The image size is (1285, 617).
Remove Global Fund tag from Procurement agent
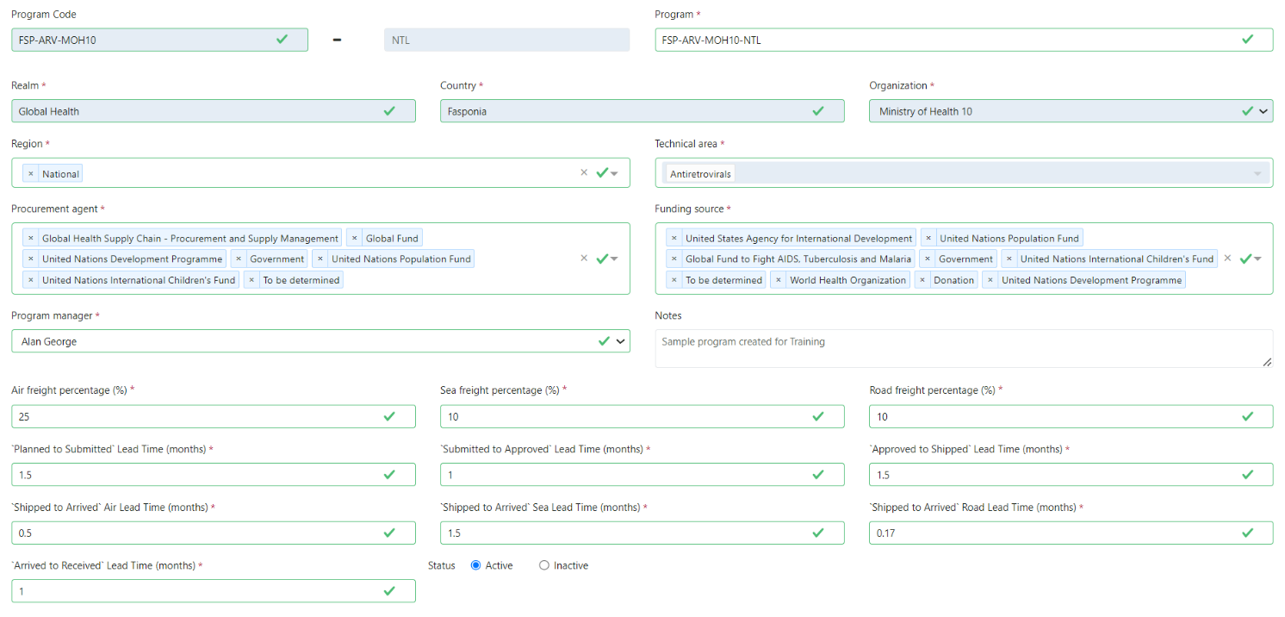[355, 239]
